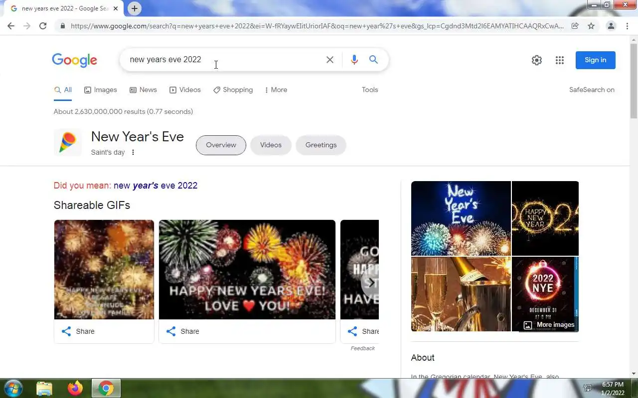Click the Shareable GIFs heading
Screen dimensions: 638x398
92,205
